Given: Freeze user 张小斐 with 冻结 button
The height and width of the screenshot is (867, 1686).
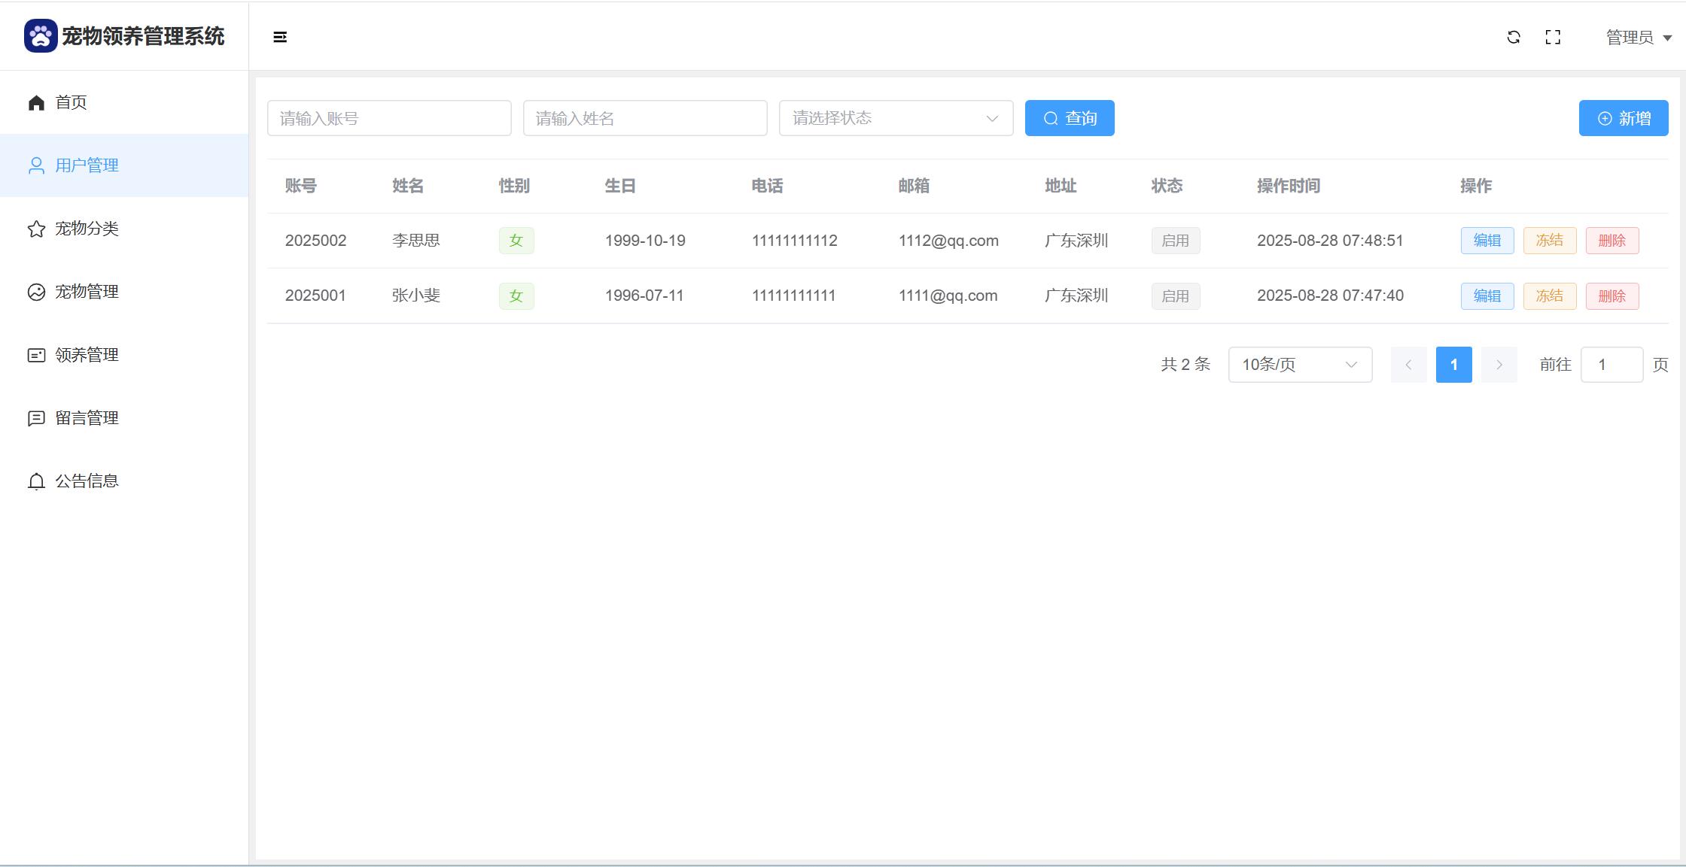Looking at the screenshot, I should [1549, 296].
